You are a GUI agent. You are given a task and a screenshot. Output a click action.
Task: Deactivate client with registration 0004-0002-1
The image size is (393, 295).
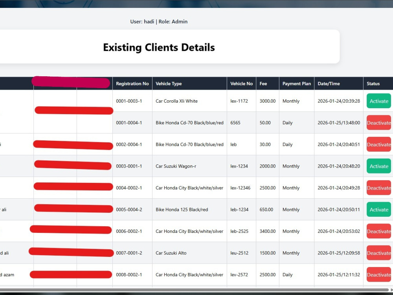(379, 188)
